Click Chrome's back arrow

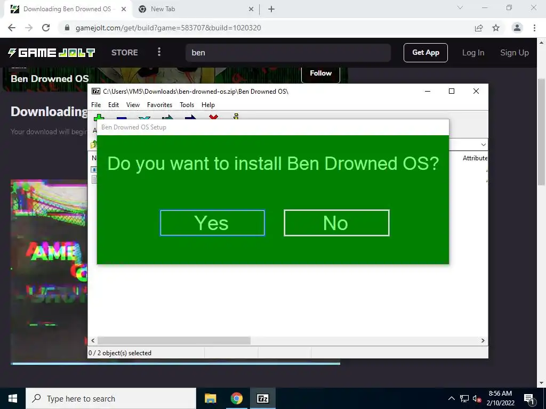12,28
